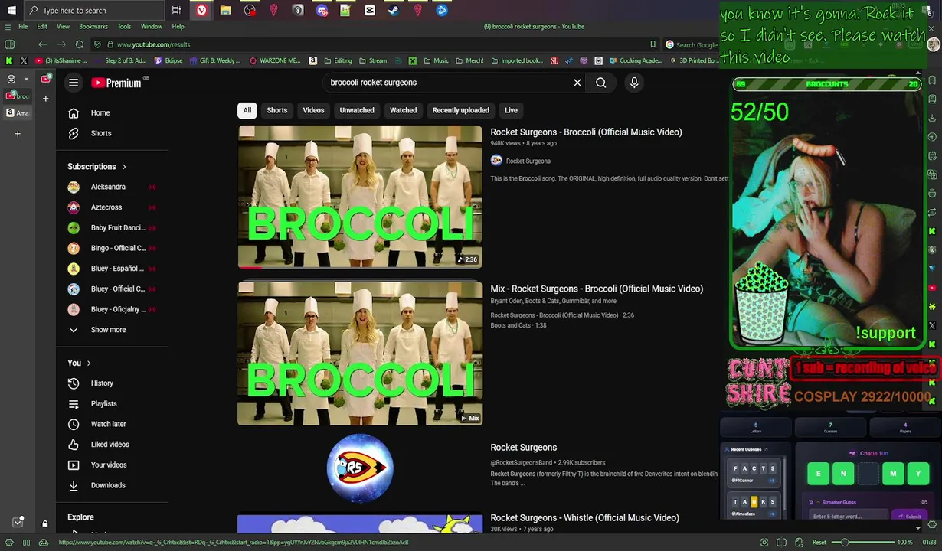This screenshot has height=551, width=942.
Task: Open the Amazon bookmark icon
Action: (312, 60)
